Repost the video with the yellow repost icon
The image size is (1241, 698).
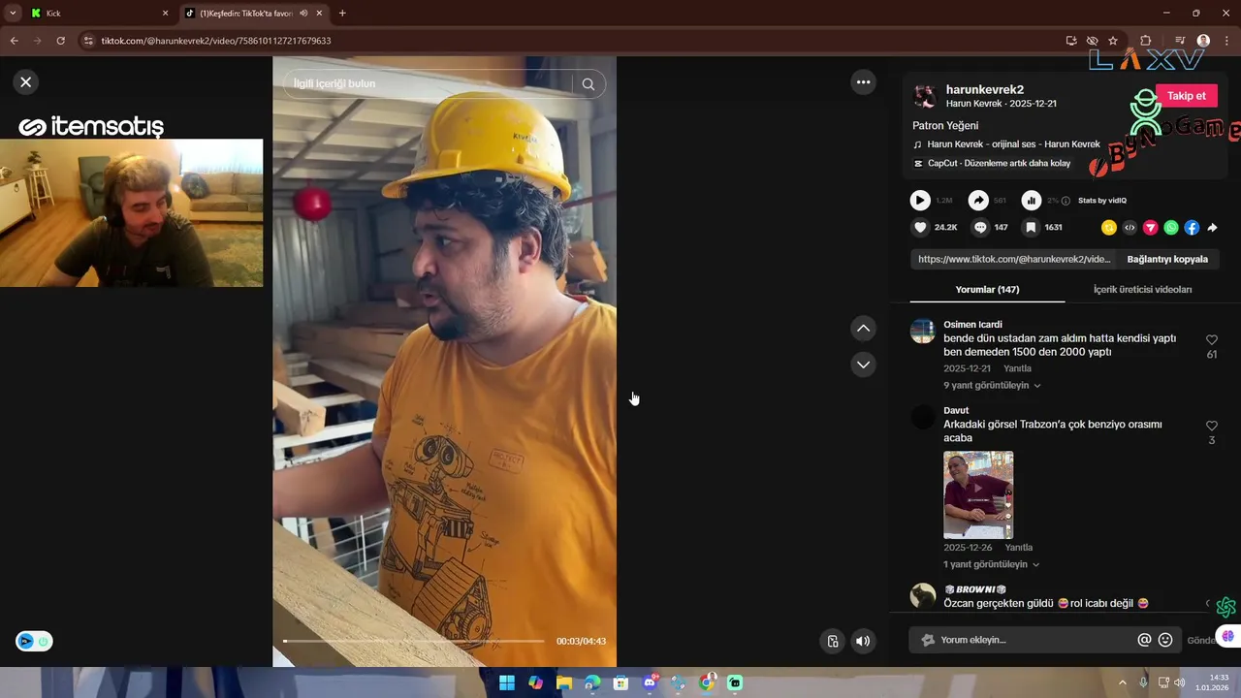click(x=1109, y=228)
